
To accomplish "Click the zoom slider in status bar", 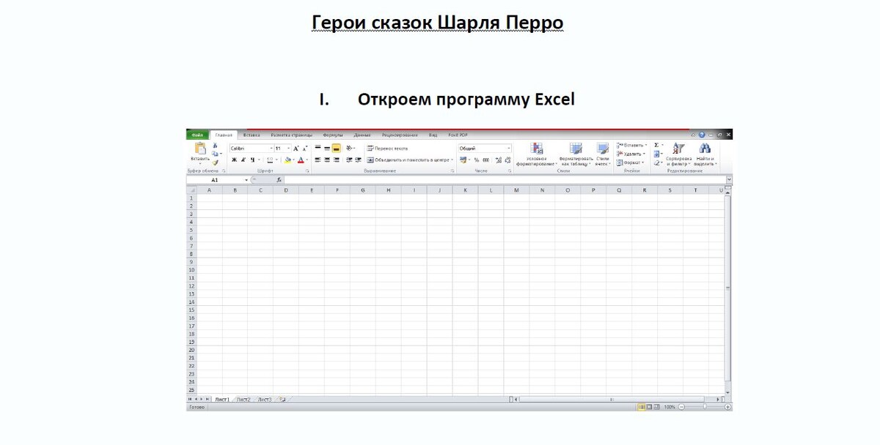I will [704, 407].
